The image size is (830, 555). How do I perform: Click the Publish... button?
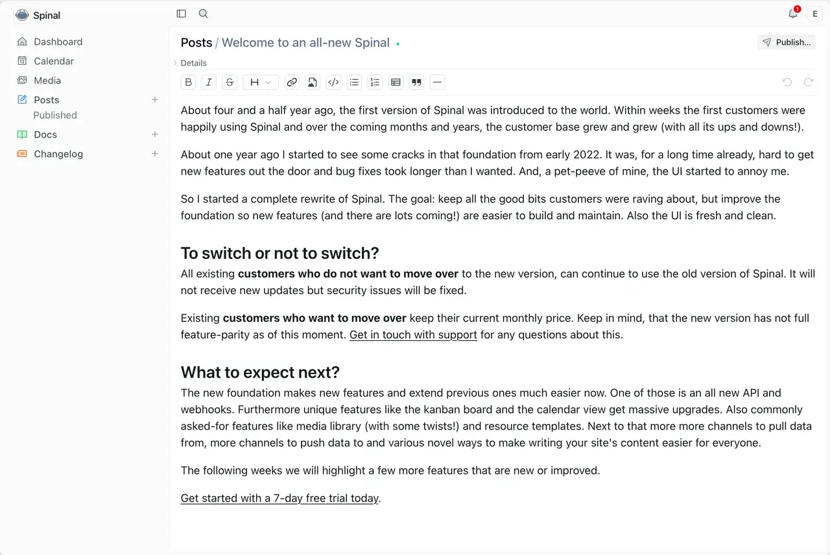787,42
